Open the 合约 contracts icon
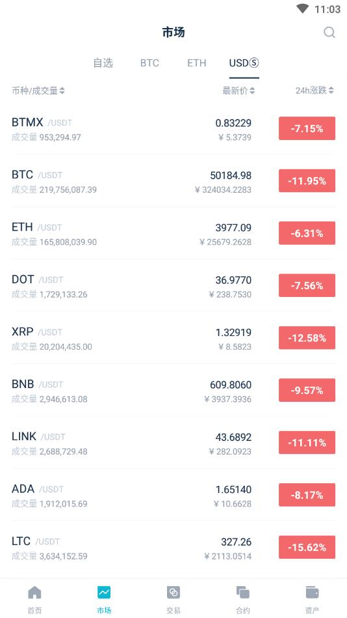Screen dimensions: 347x618 coord(243,593)
